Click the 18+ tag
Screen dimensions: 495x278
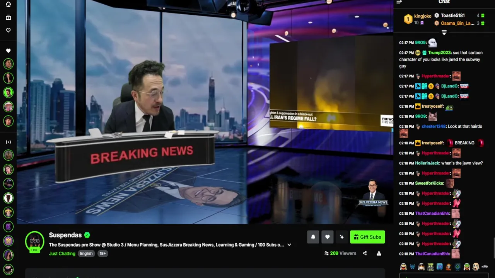coord(102,254)
